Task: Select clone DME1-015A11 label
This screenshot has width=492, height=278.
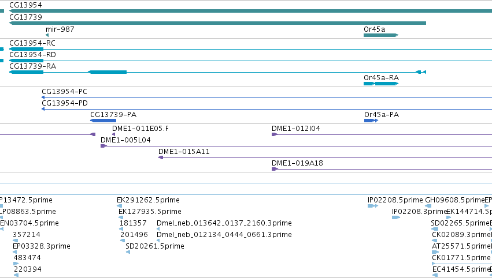Action: coord(184,152)
